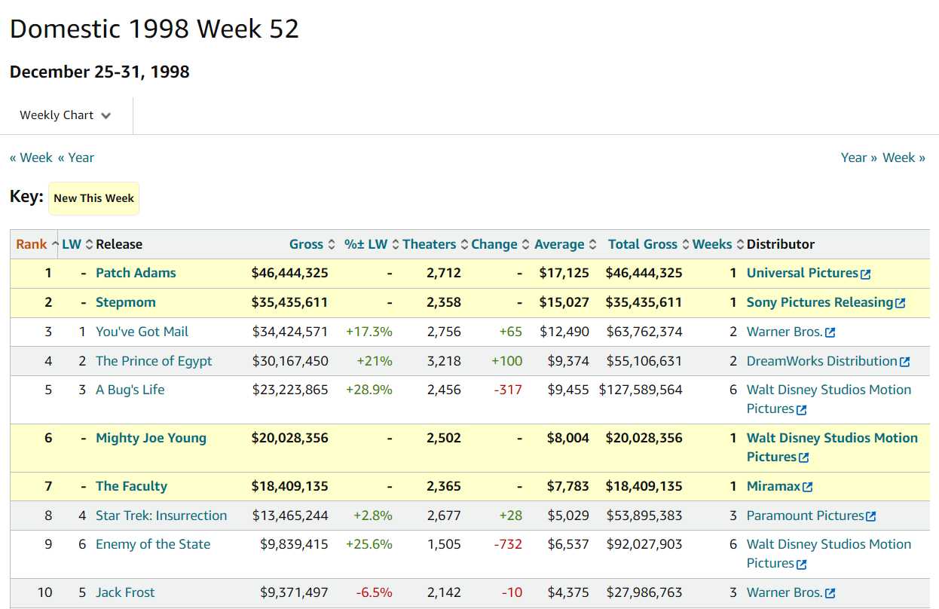The image size is (939, 609).
Task: Sort table by Theaters column
Action: (435, 244)
